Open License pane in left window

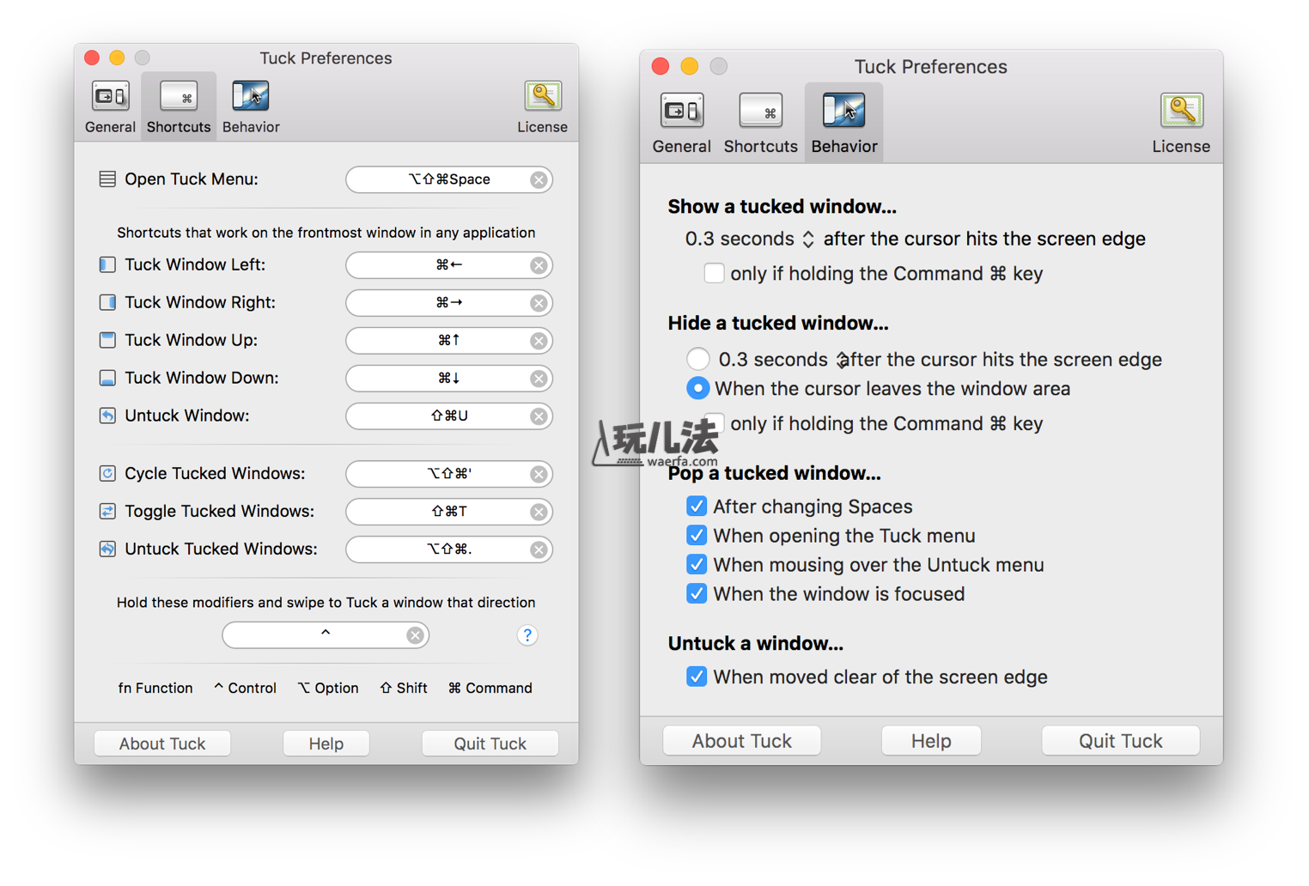click(542, 106)
